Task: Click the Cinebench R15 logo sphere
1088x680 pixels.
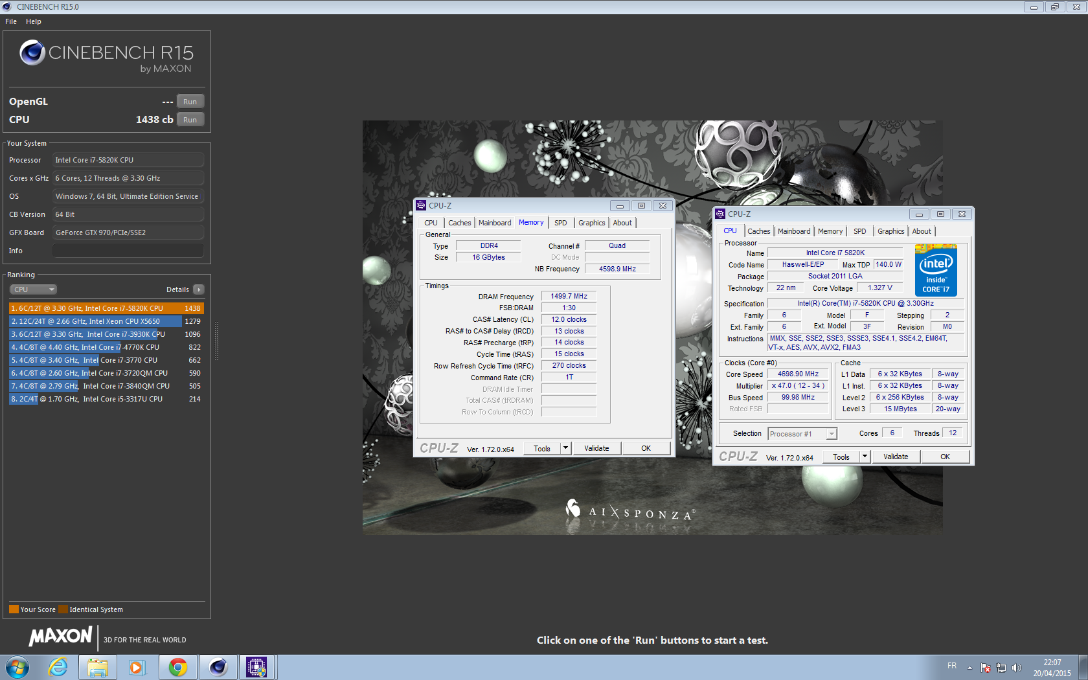Action: 32,52
